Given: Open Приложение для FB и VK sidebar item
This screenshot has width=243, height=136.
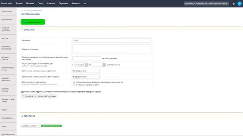Looking at the screenshot, I should [8, 69].
